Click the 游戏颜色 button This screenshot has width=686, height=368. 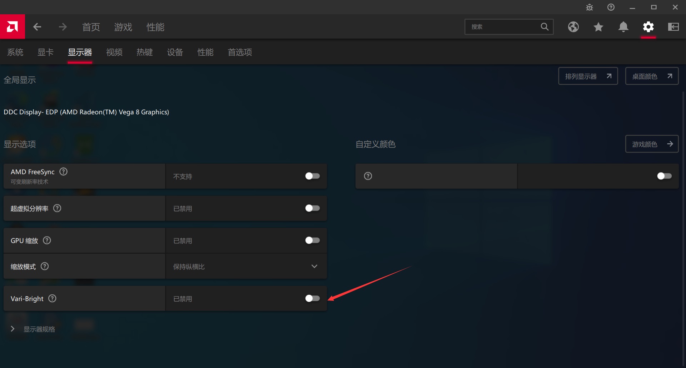[x=652, y=144]
